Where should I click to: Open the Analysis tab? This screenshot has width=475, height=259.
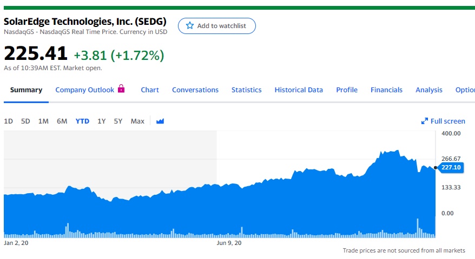428,90
